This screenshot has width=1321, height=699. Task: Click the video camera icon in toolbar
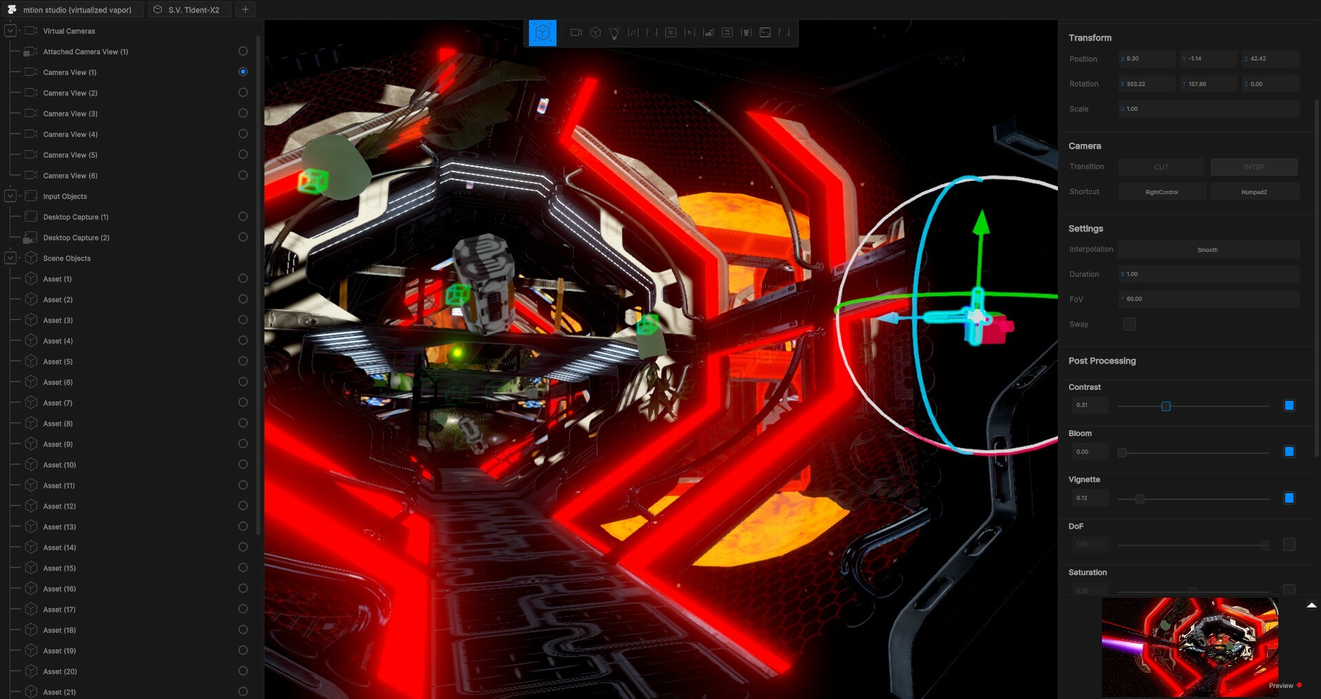[x=576, y=32]
